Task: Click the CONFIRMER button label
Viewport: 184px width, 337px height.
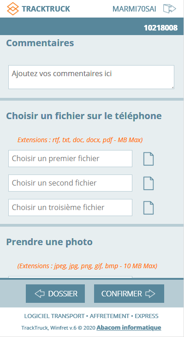Action: tap(122, 294)
